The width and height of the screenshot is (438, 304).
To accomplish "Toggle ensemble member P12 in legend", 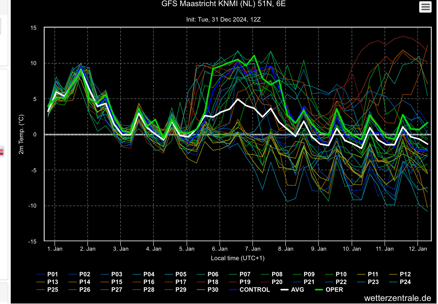I will 400,274.
